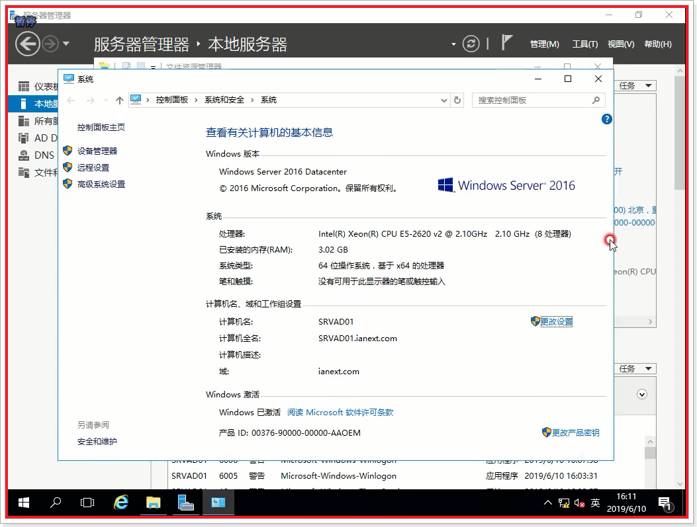This screenshot has width=697, height=527.
Task: Select 所有服务器 in Server Manager sidebar
Action: point(38,121)
